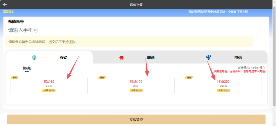Click the 温馨提示 label
The image size is (276, 126).
(x=8, y=12)
